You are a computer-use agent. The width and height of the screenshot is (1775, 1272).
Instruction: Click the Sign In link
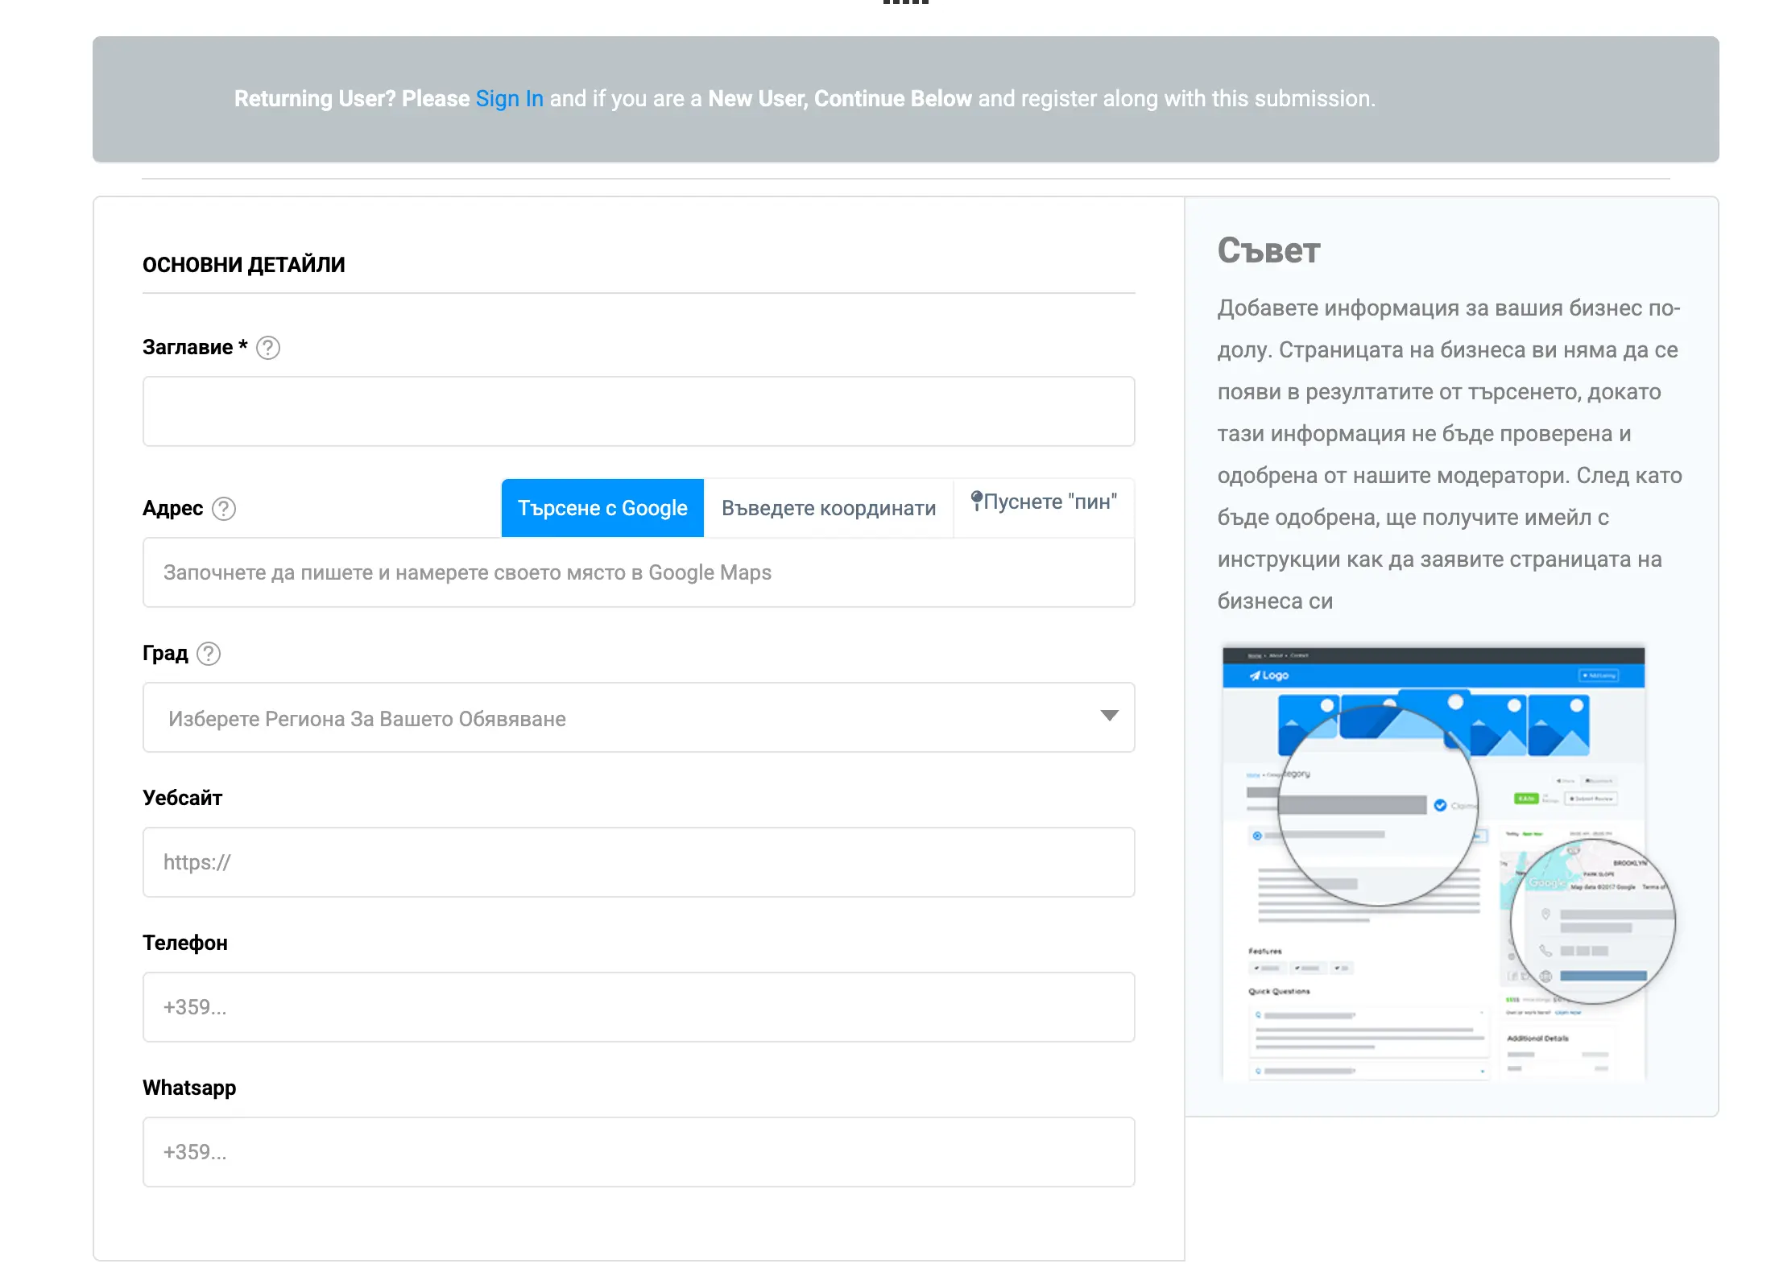tap(509, 98)
